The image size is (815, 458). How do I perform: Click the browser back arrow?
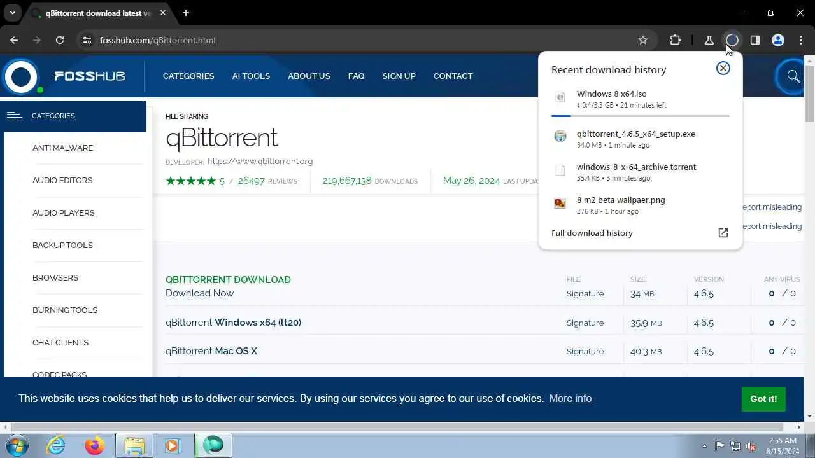pos(14,40)
